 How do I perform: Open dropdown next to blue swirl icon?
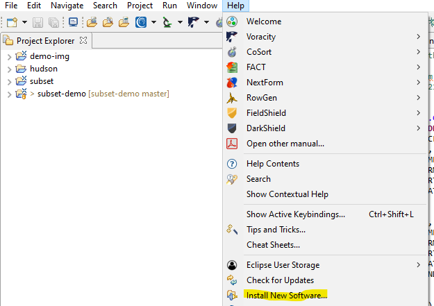pyautogui.click(x=153, y=22)
